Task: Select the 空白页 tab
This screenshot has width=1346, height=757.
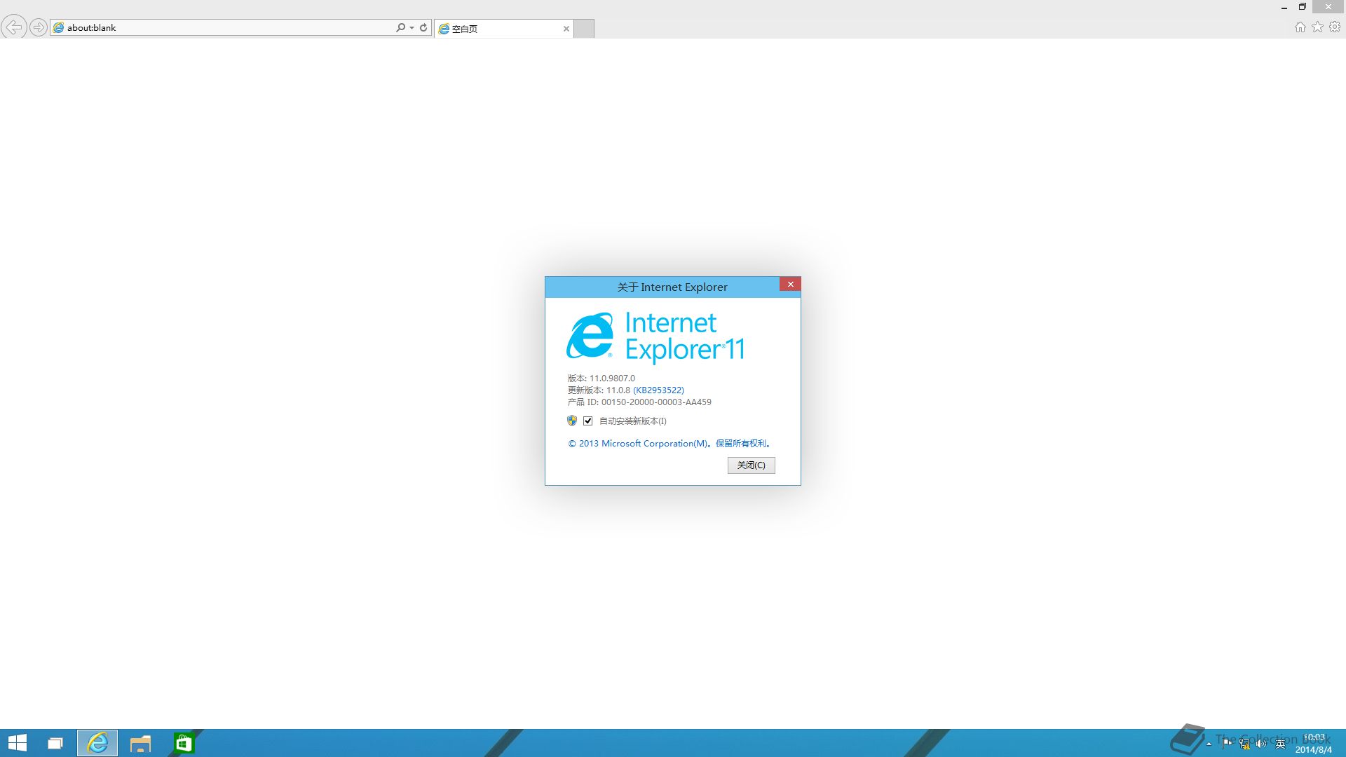Action: click(503, 29)
